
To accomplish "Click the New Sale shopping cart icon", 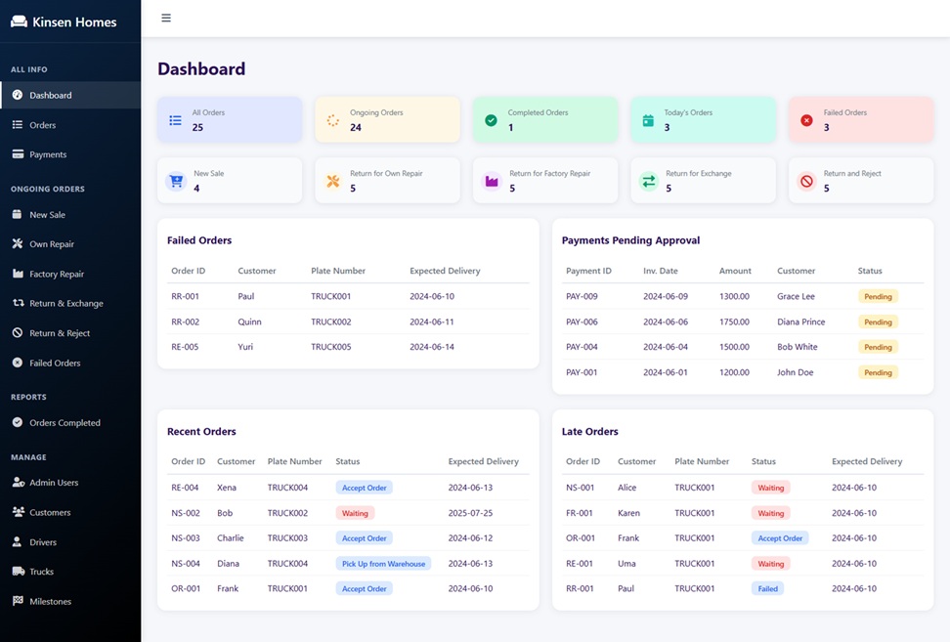I will [176, 181].
